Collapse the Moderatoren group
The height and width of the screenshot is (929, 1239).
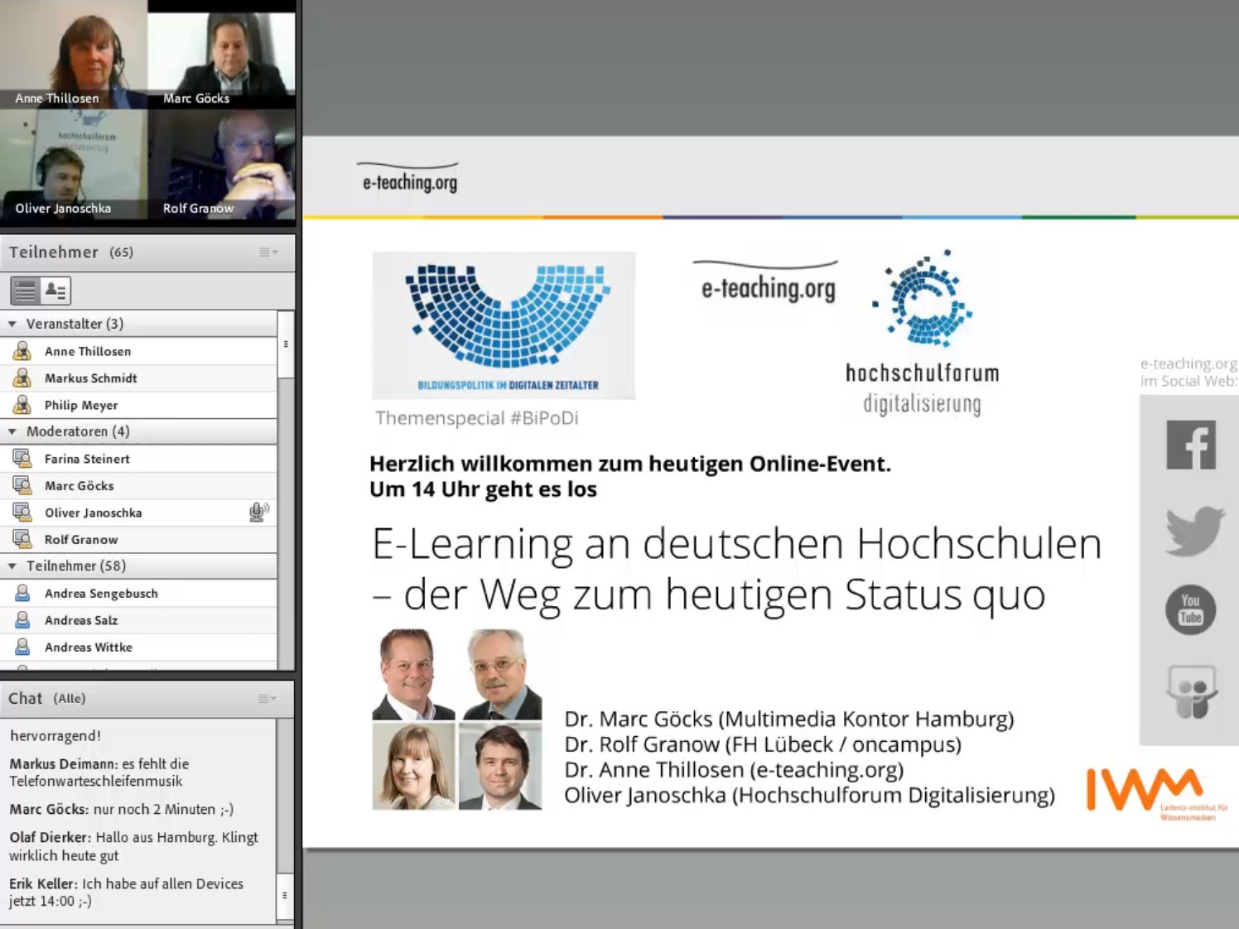coord(12,431)
